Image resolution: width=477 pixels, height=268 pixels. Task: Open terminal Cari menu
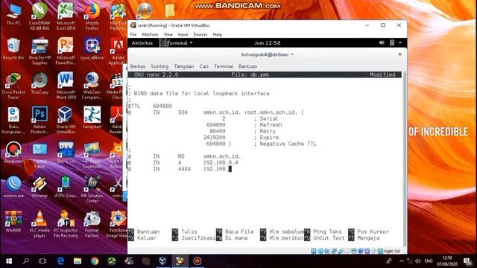pyautogui.click(x=203, y=66)
